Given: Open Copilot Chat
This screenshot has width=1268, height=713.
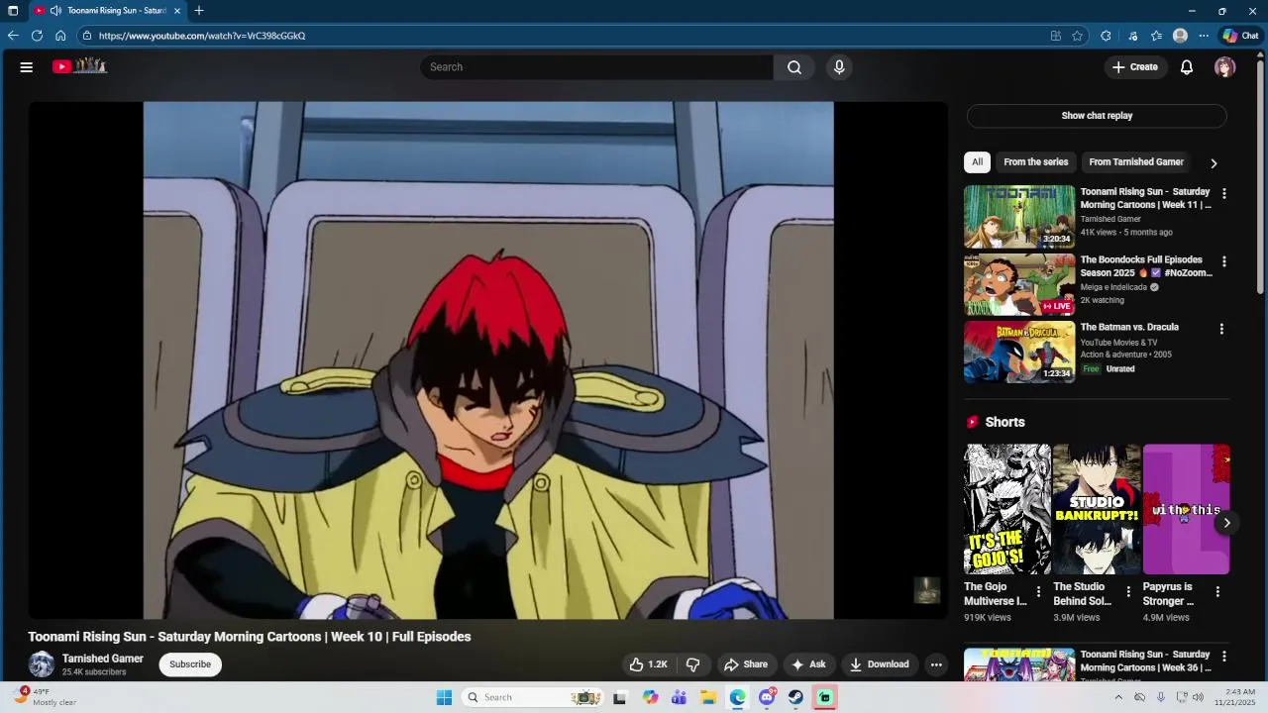Looking at the screenshot, I should (1240, 36).
